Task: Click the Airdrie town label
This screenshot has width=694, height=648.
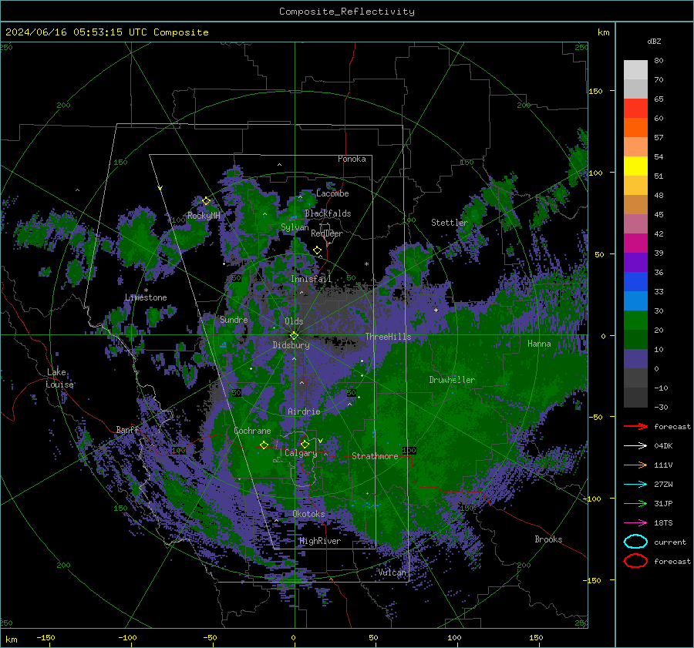Action: tap(304, 411)
